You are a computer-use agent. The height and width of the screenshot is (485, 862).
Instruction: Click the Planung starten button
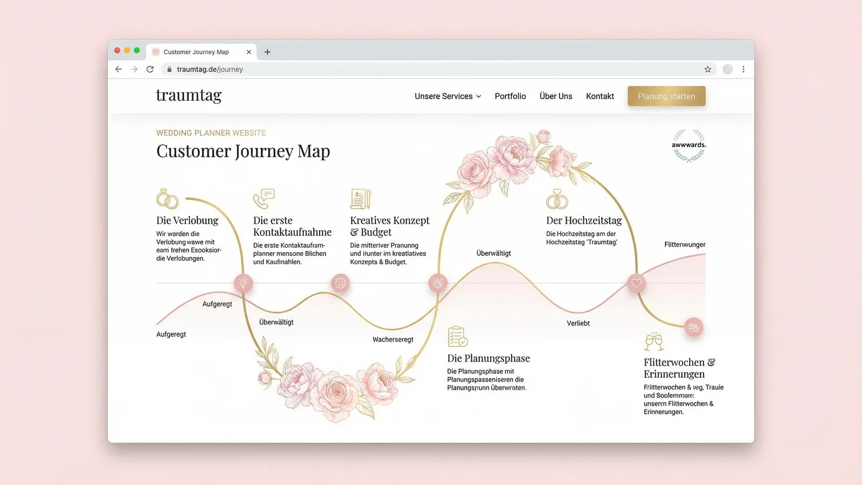666,96
